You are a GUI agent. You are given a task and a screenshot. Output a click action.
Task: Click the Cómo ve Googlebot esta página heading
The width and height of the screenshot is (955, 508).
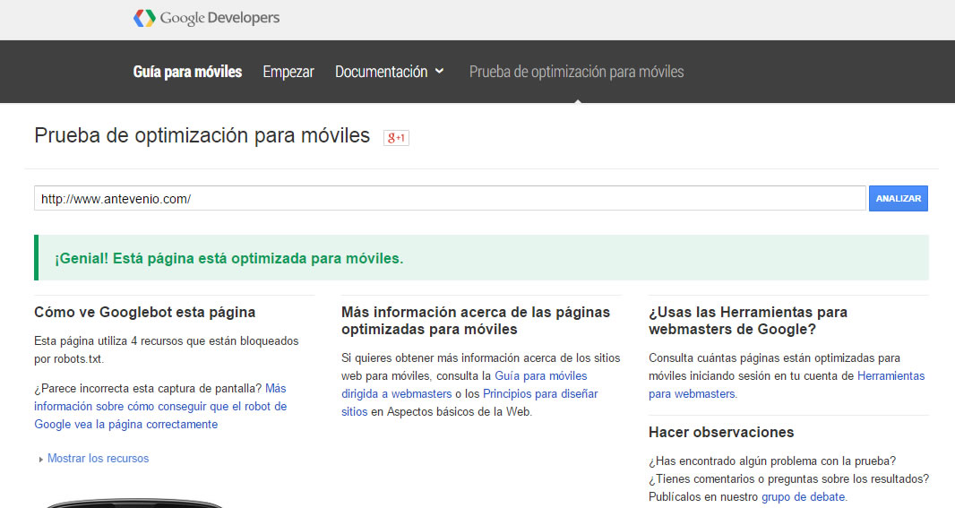coord(145,313)
